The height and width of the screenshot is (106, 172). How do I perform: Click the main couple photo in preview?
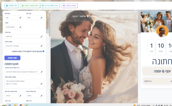(x=94, y=57)
